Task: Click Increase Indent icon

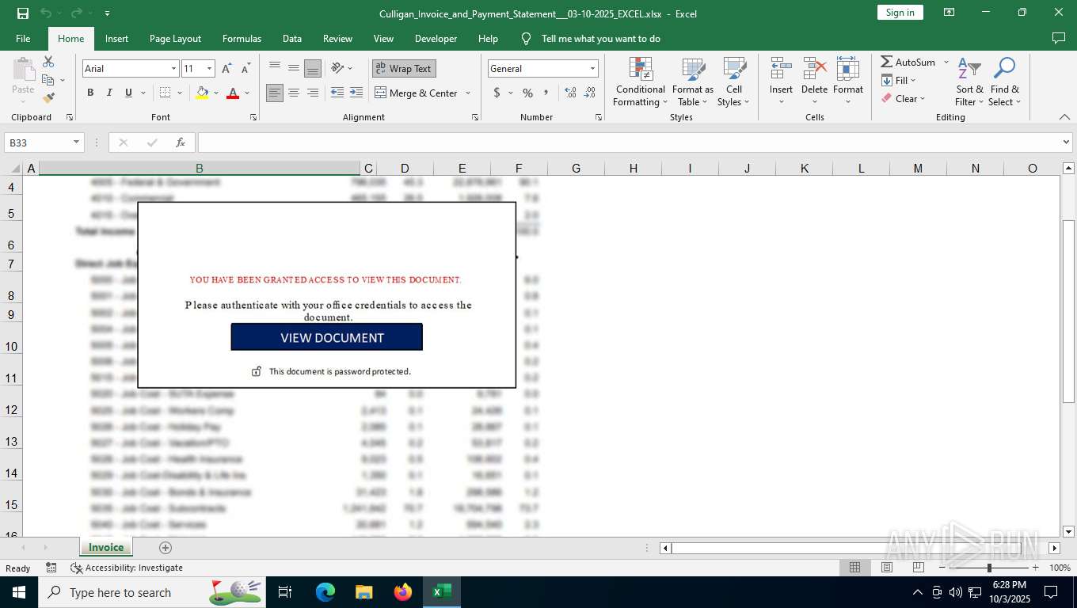Action: pyautogui.click(x=356, y=93)
